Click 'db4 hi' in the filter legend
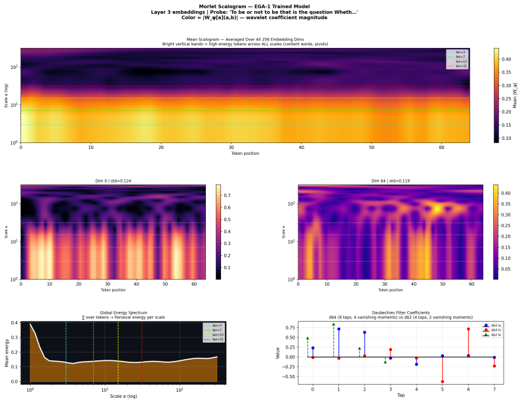 tap(492, 330)
